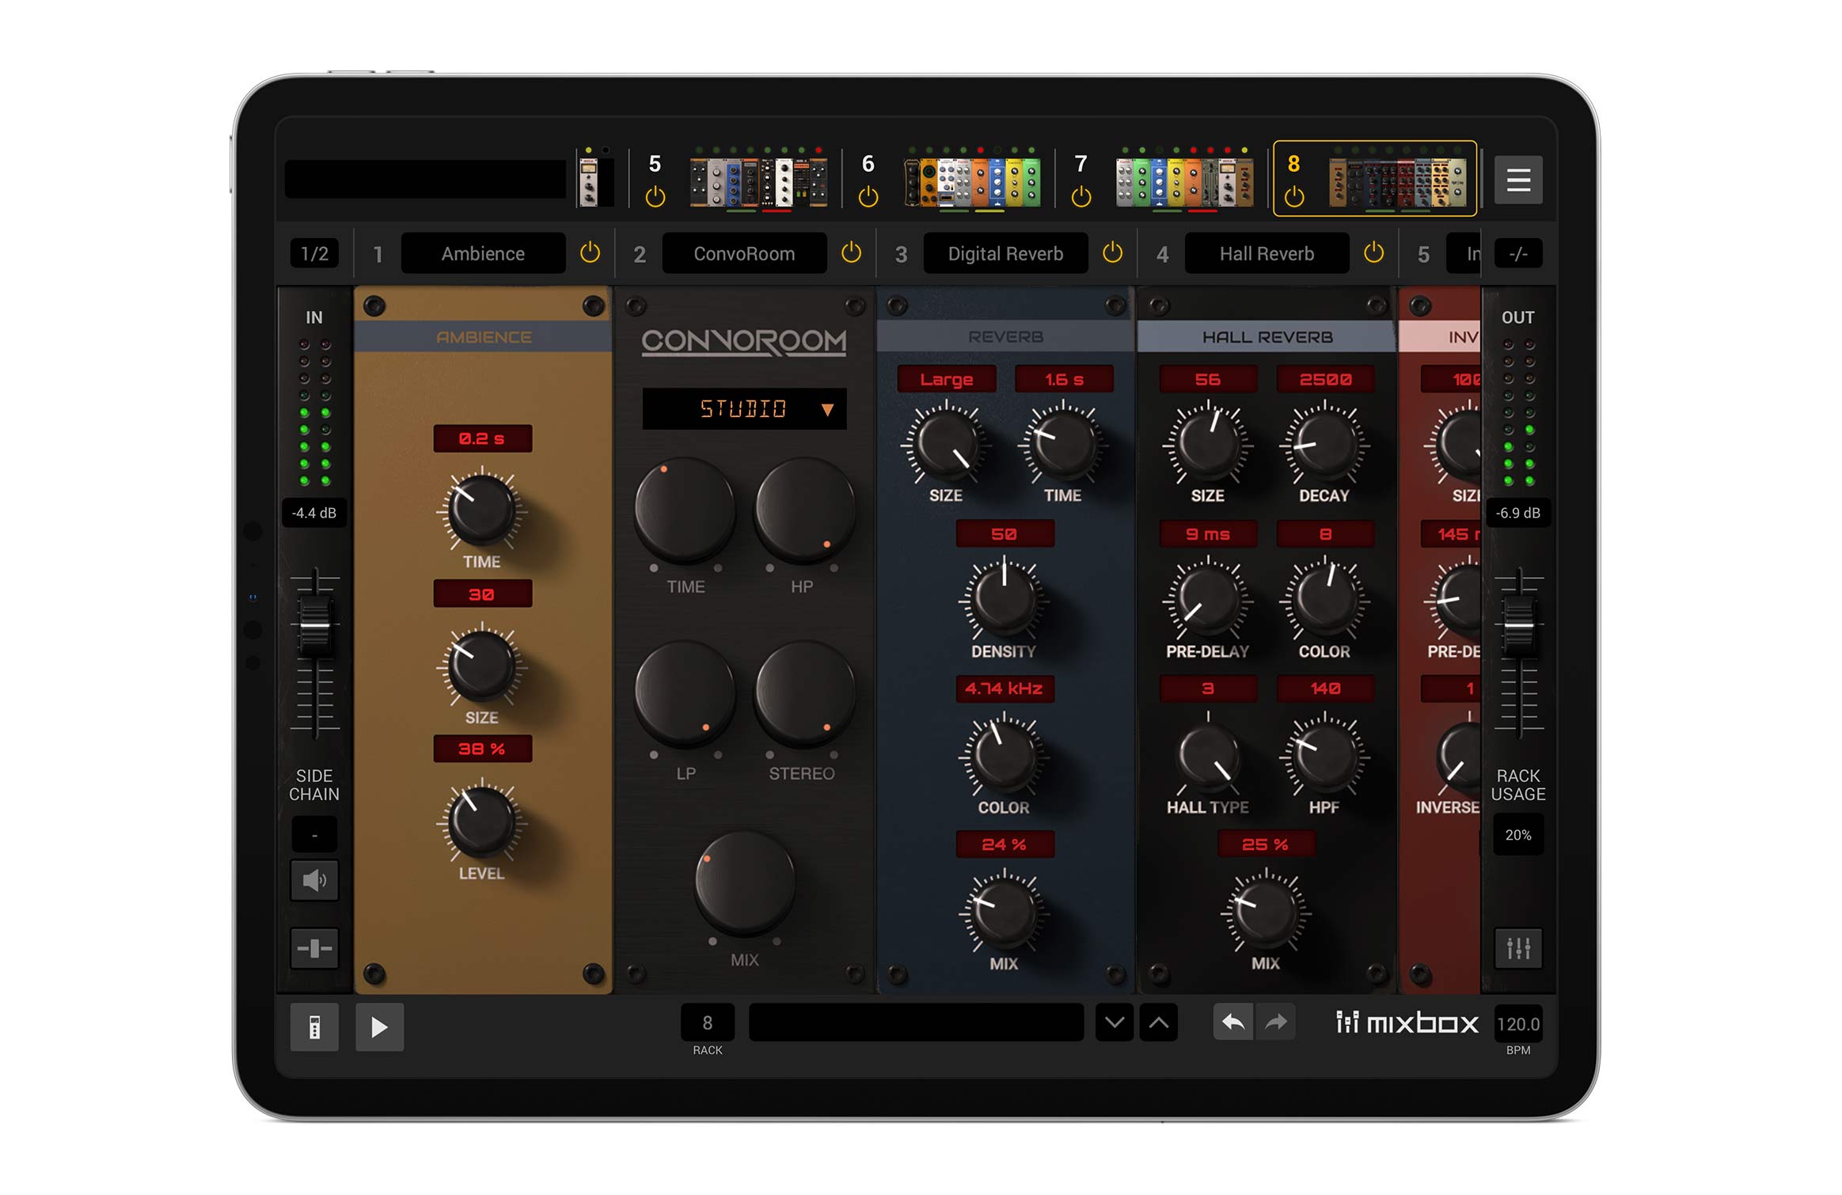Click the up chevron next to preset bar
The width and height of the screenshot is (1842, 1195).
[1158, 1022]
